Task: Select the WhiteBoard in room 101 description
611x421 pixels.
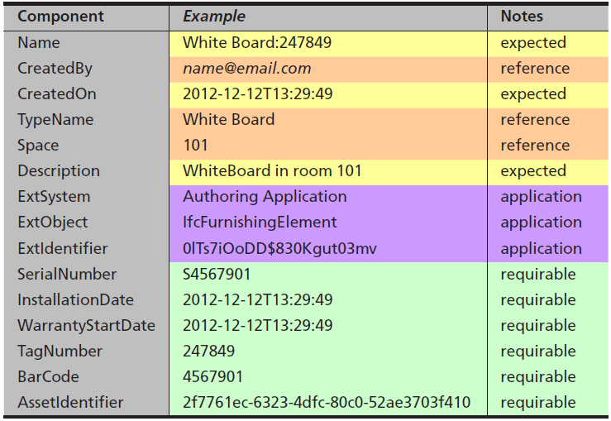Action: tap(272, 171)
